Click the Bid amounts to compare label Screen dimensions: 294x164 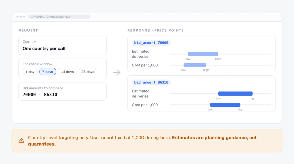(43, 88)
